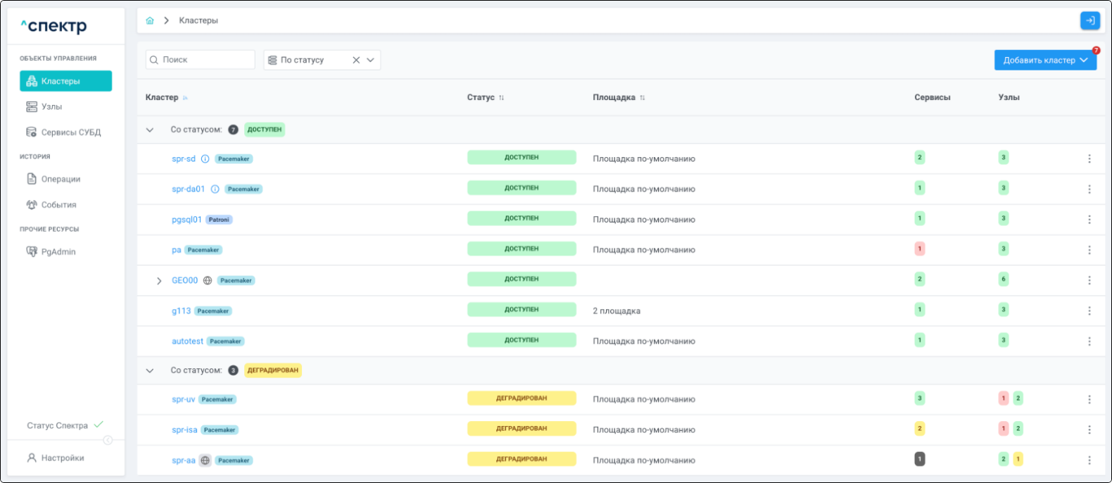Click info icon next to spr-da01
Viewport: 1112px width, 483px height.
[x=215, y=189]
